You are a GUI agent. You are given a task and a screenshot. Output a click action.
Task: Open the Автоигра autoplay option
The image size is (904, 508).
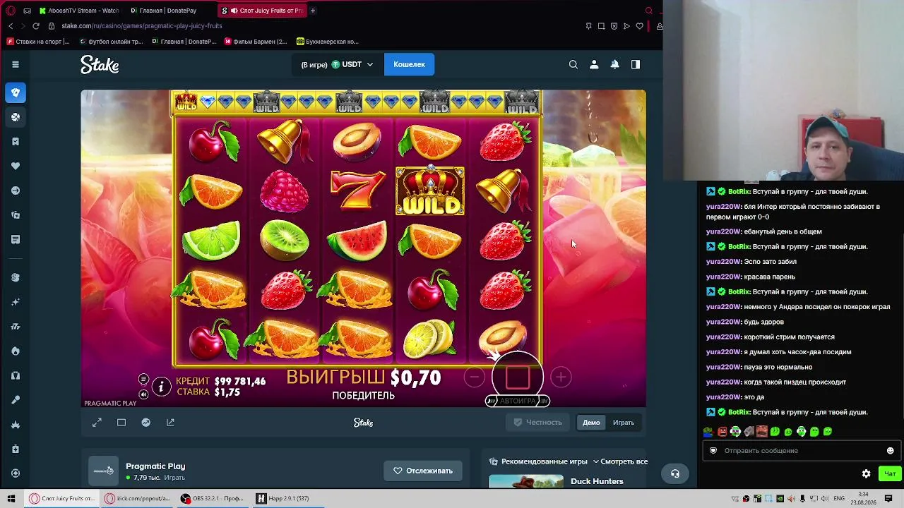tap(518, 401)
